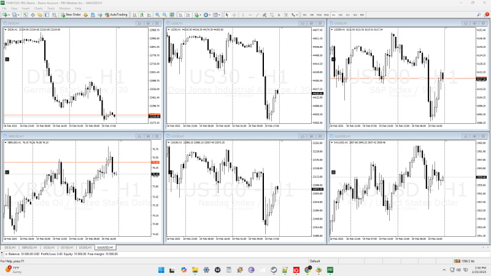491x276 pixels.
Task: Select the Fibonacci Retracement tool
Action: [x=272, y=15]
